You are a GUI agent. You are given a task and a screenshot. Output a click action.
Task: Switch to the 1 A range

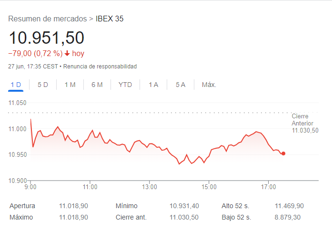point(153,85)
